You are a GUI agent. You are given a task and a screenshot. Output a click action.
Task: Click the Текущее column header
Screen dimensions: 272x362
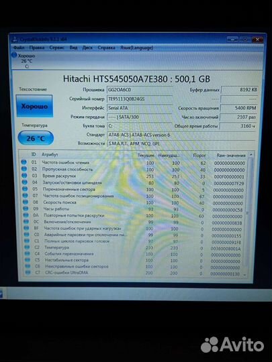146,155
